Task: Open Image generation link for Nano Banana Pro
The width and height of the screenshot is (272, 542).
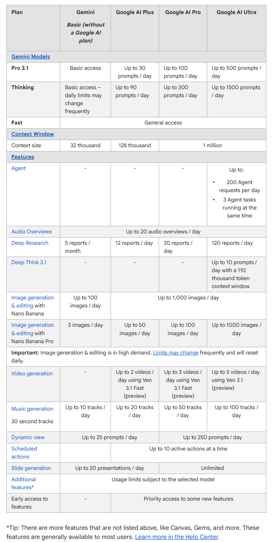Action: tap(33, 329)
